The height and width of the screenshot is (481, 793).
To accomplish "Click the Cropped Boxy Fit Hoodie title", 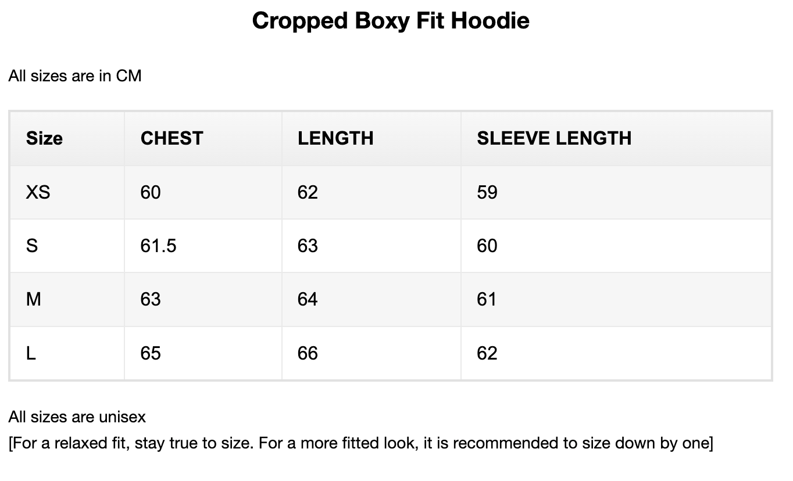I will tap(391, 21).
